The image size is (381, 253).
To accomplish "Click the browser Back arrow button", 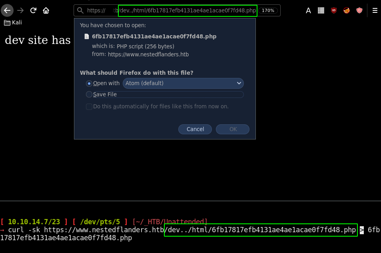I will point(7,10).
